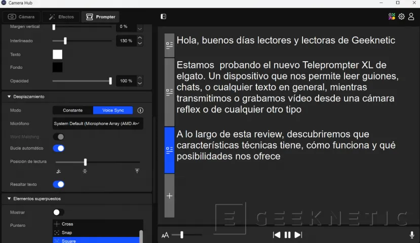Toggle the Word Matching switch
Viewport: 420px width, 243px height.
tap(59, 137)
